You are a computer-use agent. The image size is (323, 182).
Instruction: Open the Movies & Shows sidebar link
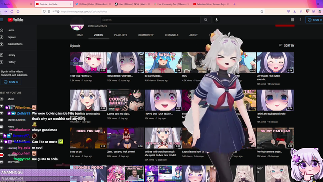[x=16, y=120]
